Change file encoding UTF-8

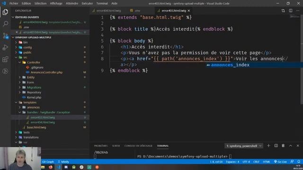tap(246, 161)
